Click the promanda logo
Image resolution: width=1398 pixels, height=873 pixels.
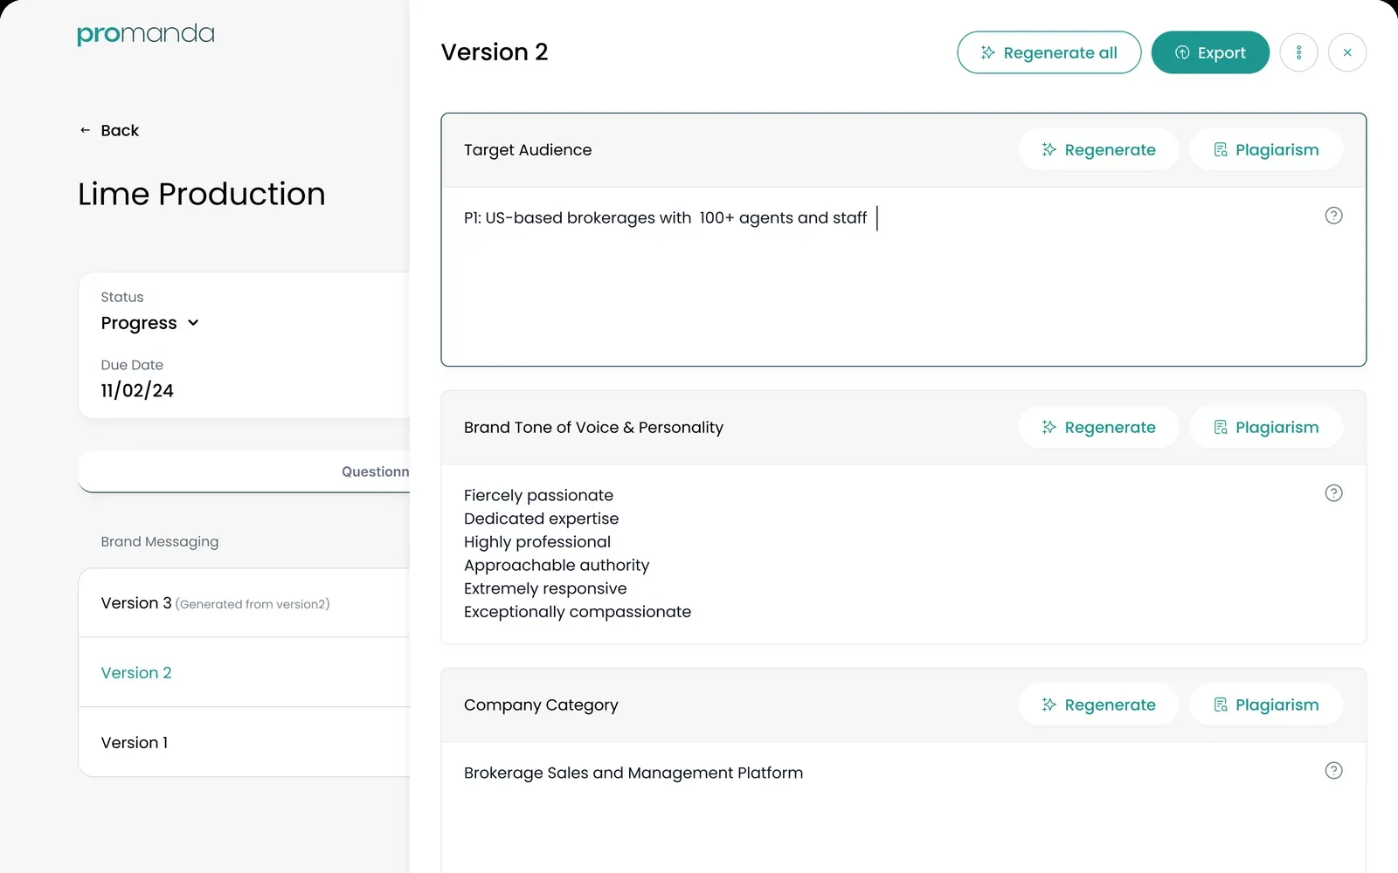146,34
